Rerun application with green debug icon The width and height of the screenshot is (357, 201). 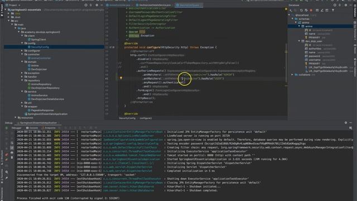tap(6, 128)
